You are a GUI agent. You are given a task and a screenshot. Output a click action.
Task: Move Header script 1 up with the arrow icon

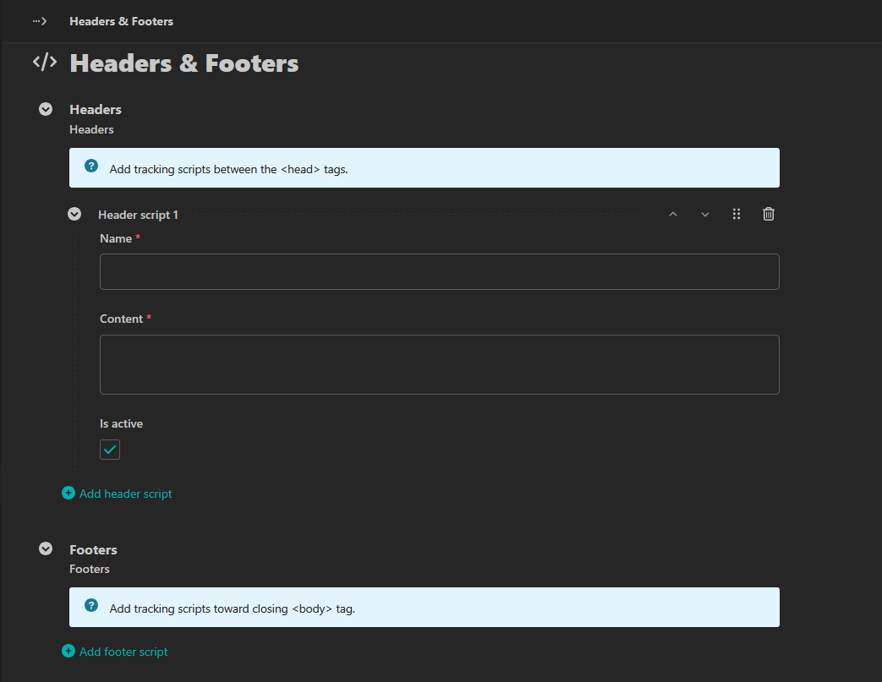point(673,214)
